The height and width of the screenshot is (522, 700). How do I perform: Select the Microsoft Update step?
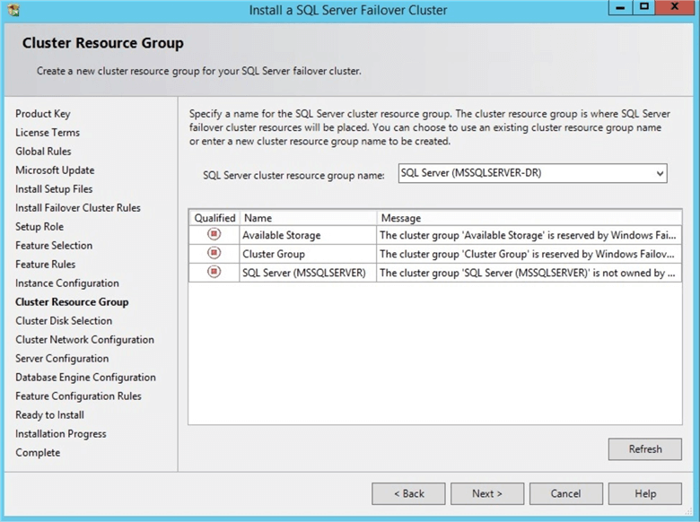pos(55,170)
